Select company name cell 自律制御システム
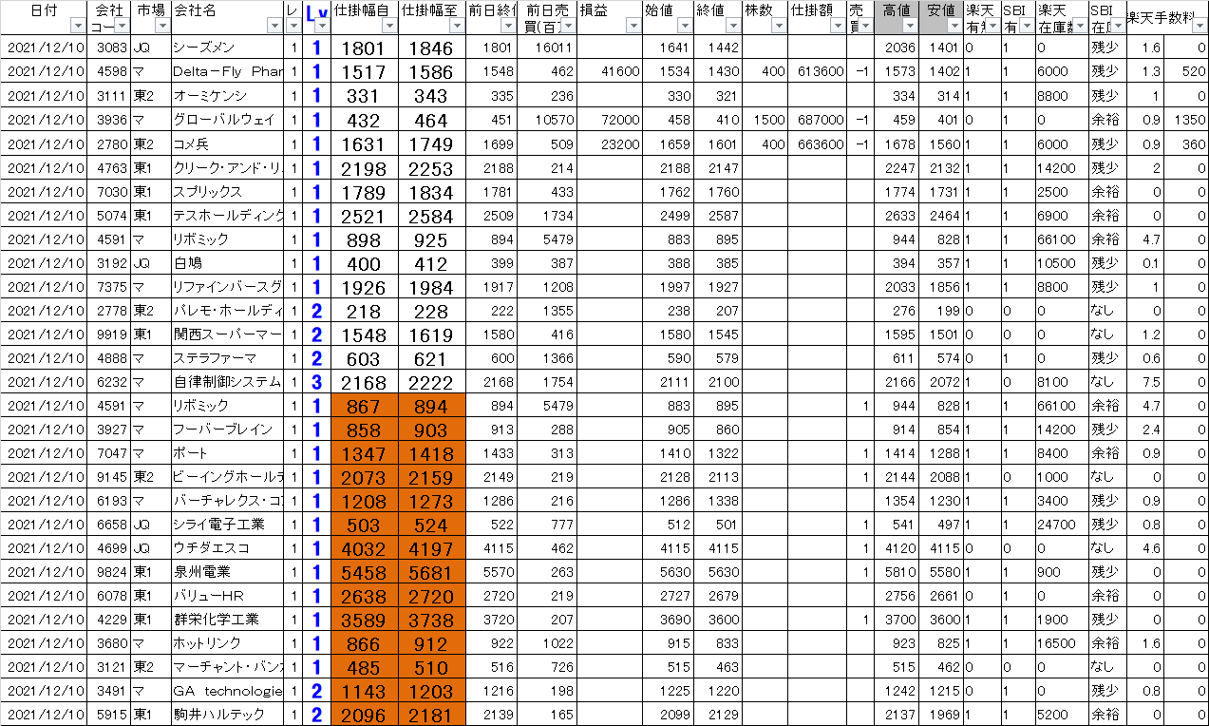This screenshot has height=726, width=1209. (x=227, y=381)
